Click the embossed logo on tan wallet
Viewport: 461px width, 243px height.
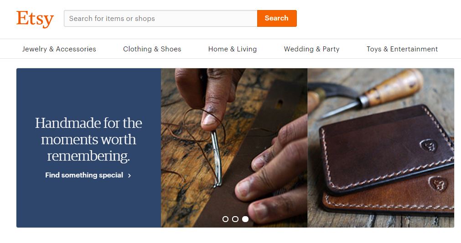click(x=438, y=184)
